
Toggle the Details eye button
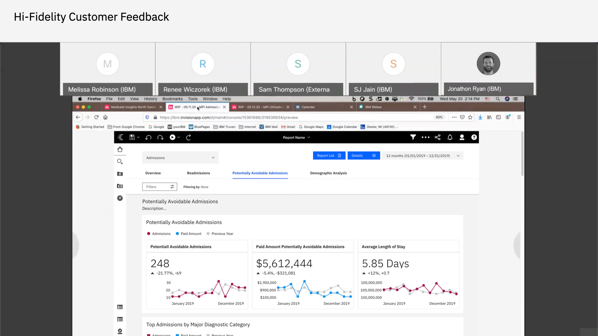tap(363, 156)
